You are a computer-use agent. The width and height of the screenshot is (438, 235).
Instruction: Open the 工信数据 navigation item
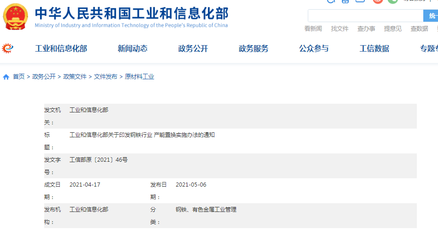coord(374,48)
